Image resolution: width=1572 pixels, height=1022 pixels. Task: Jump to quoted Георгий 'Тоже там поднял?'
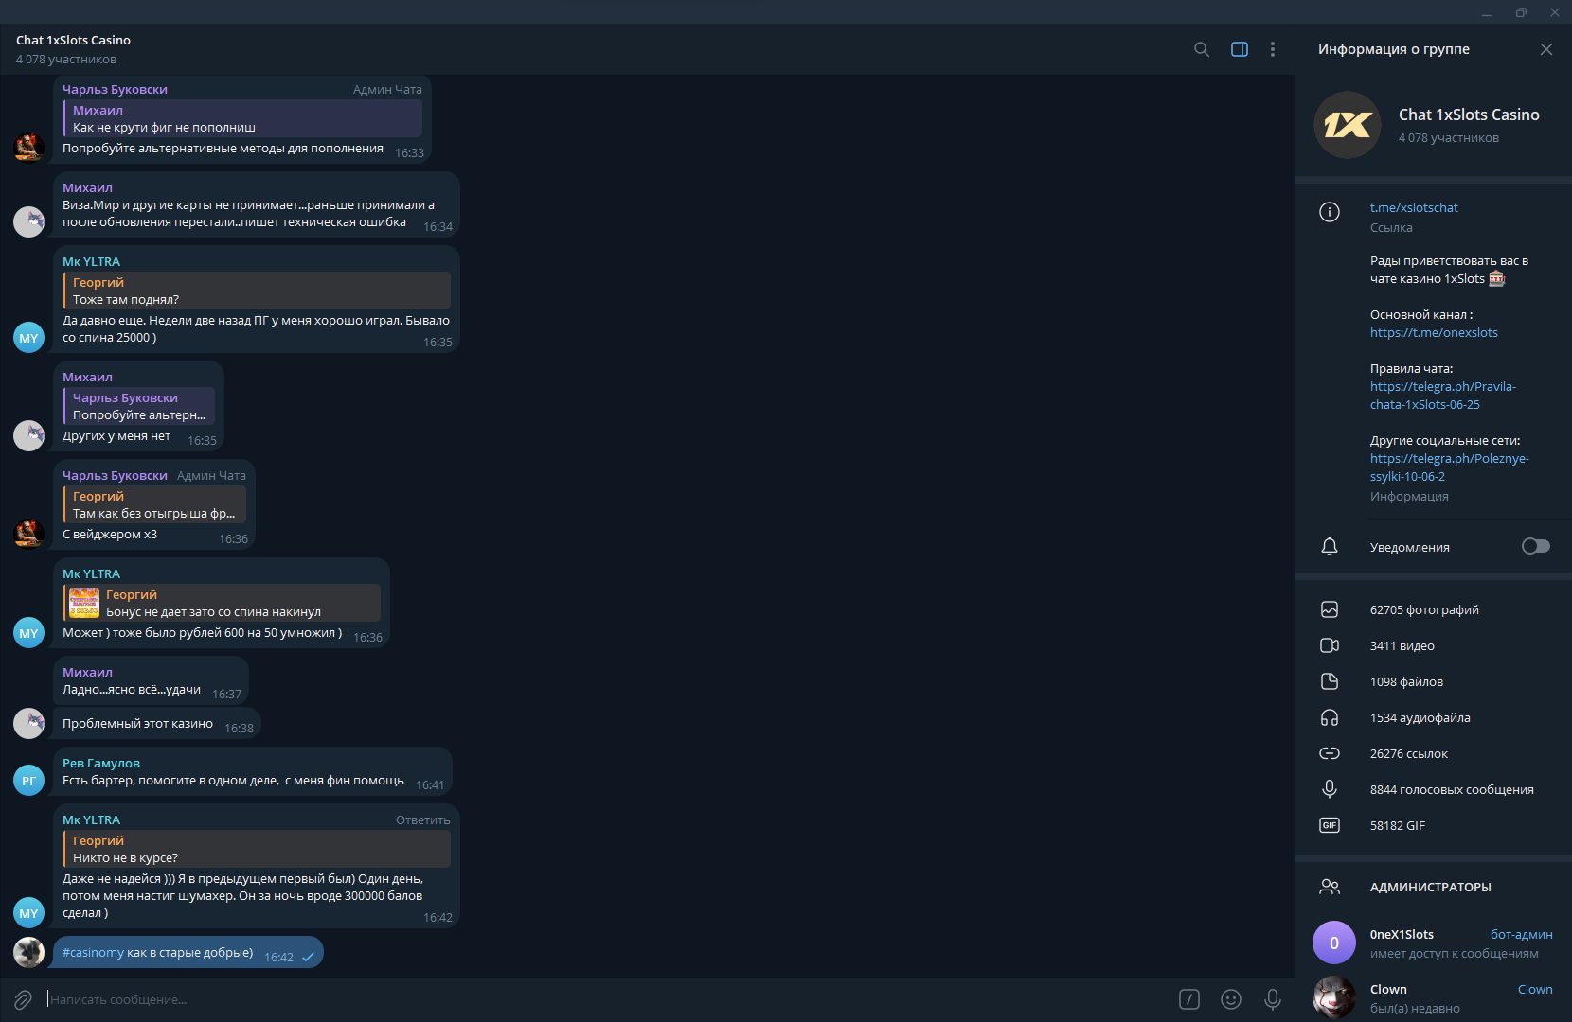pyautogui.click(x=257, y=291)
